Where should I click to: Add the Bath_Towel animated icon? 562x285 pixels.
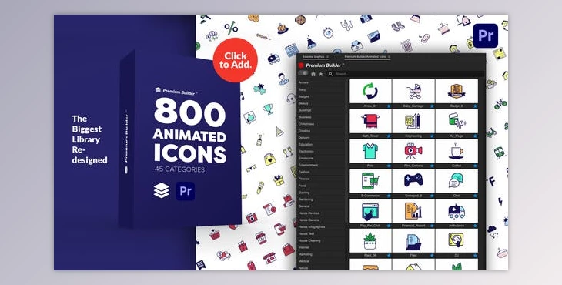click(370, 122)
